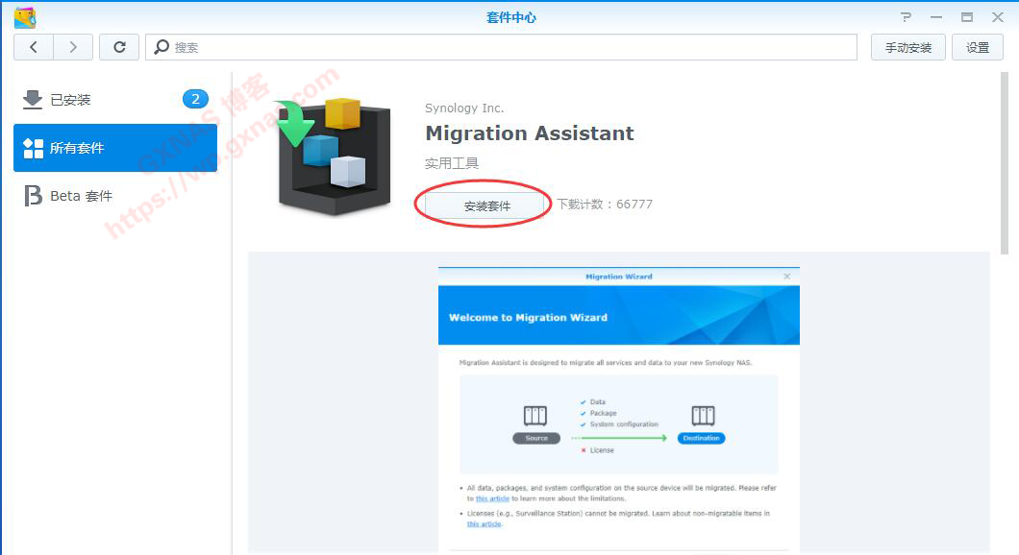Open help via question mark icon
The height and width of the screenshot is (555, 1019).
click(x=906, y=17)
